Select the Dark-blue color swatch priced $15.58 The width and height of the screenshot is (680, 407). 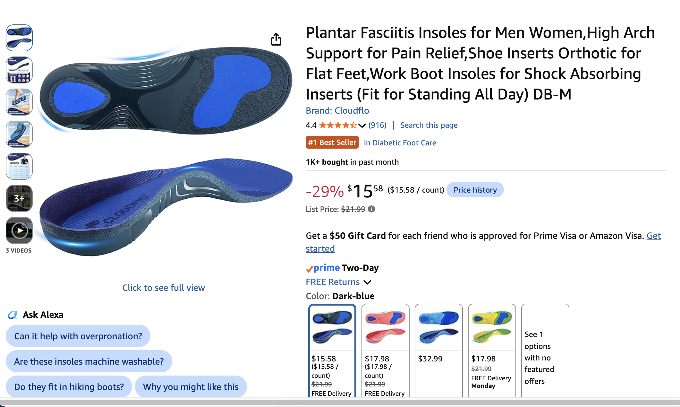click(x=332, y=351)
